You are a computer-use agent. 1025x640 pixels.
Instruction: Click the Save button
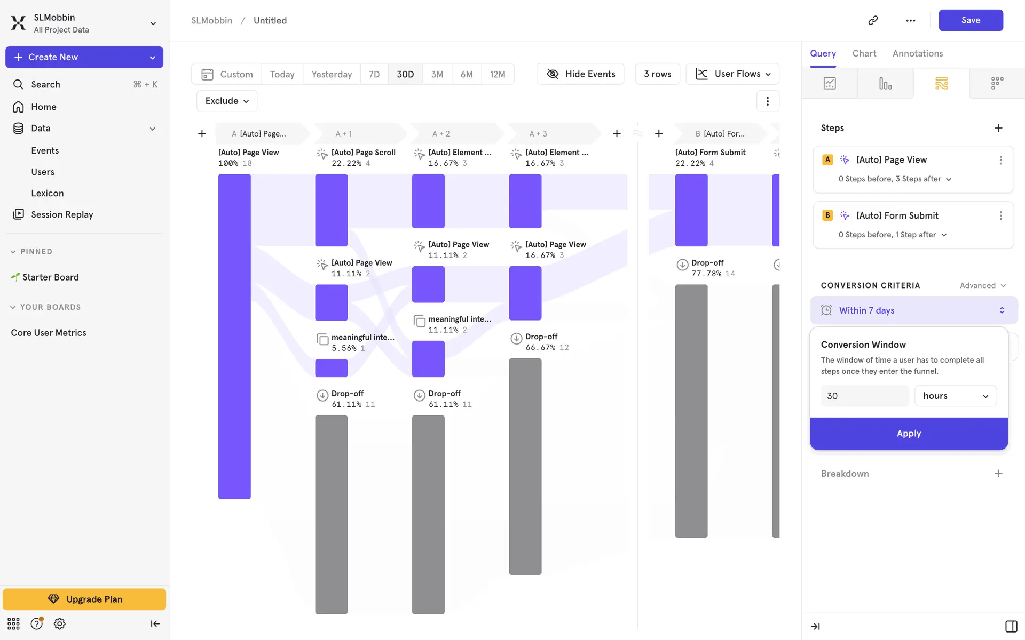[x=970, y=20]
